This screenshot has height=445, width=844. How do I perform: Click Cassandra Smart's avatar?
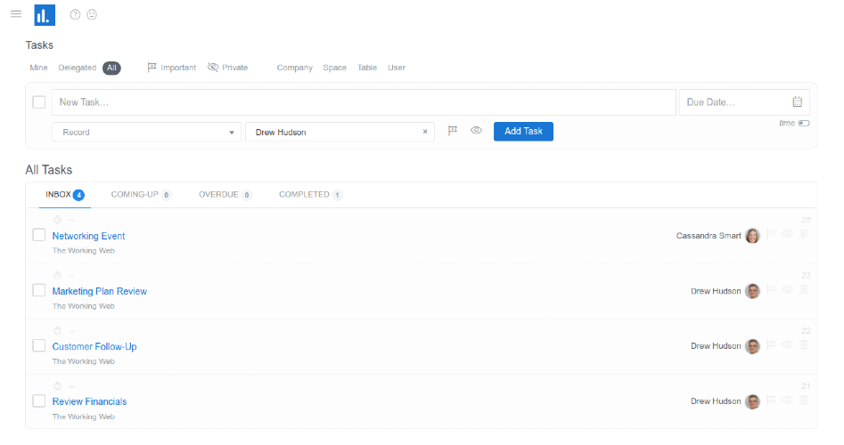(x=752, y=235)
